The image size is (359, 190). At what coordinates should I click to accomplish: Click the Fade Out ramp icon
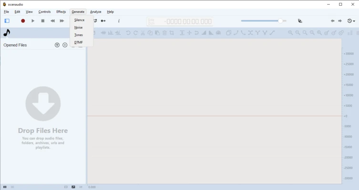point(211,33)
